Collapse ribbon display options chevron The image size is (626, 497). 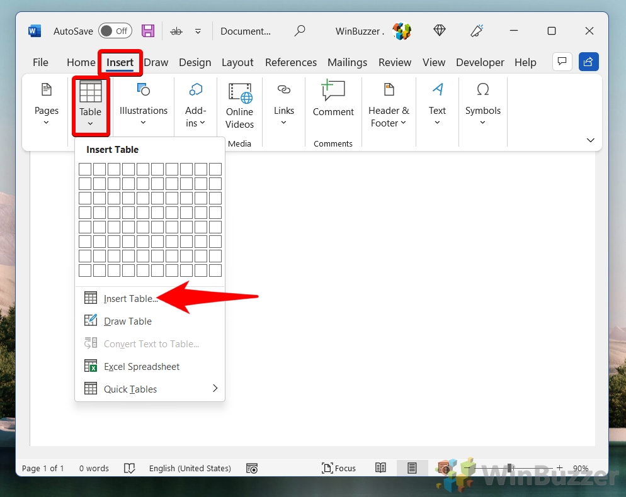tap(591, 140)
